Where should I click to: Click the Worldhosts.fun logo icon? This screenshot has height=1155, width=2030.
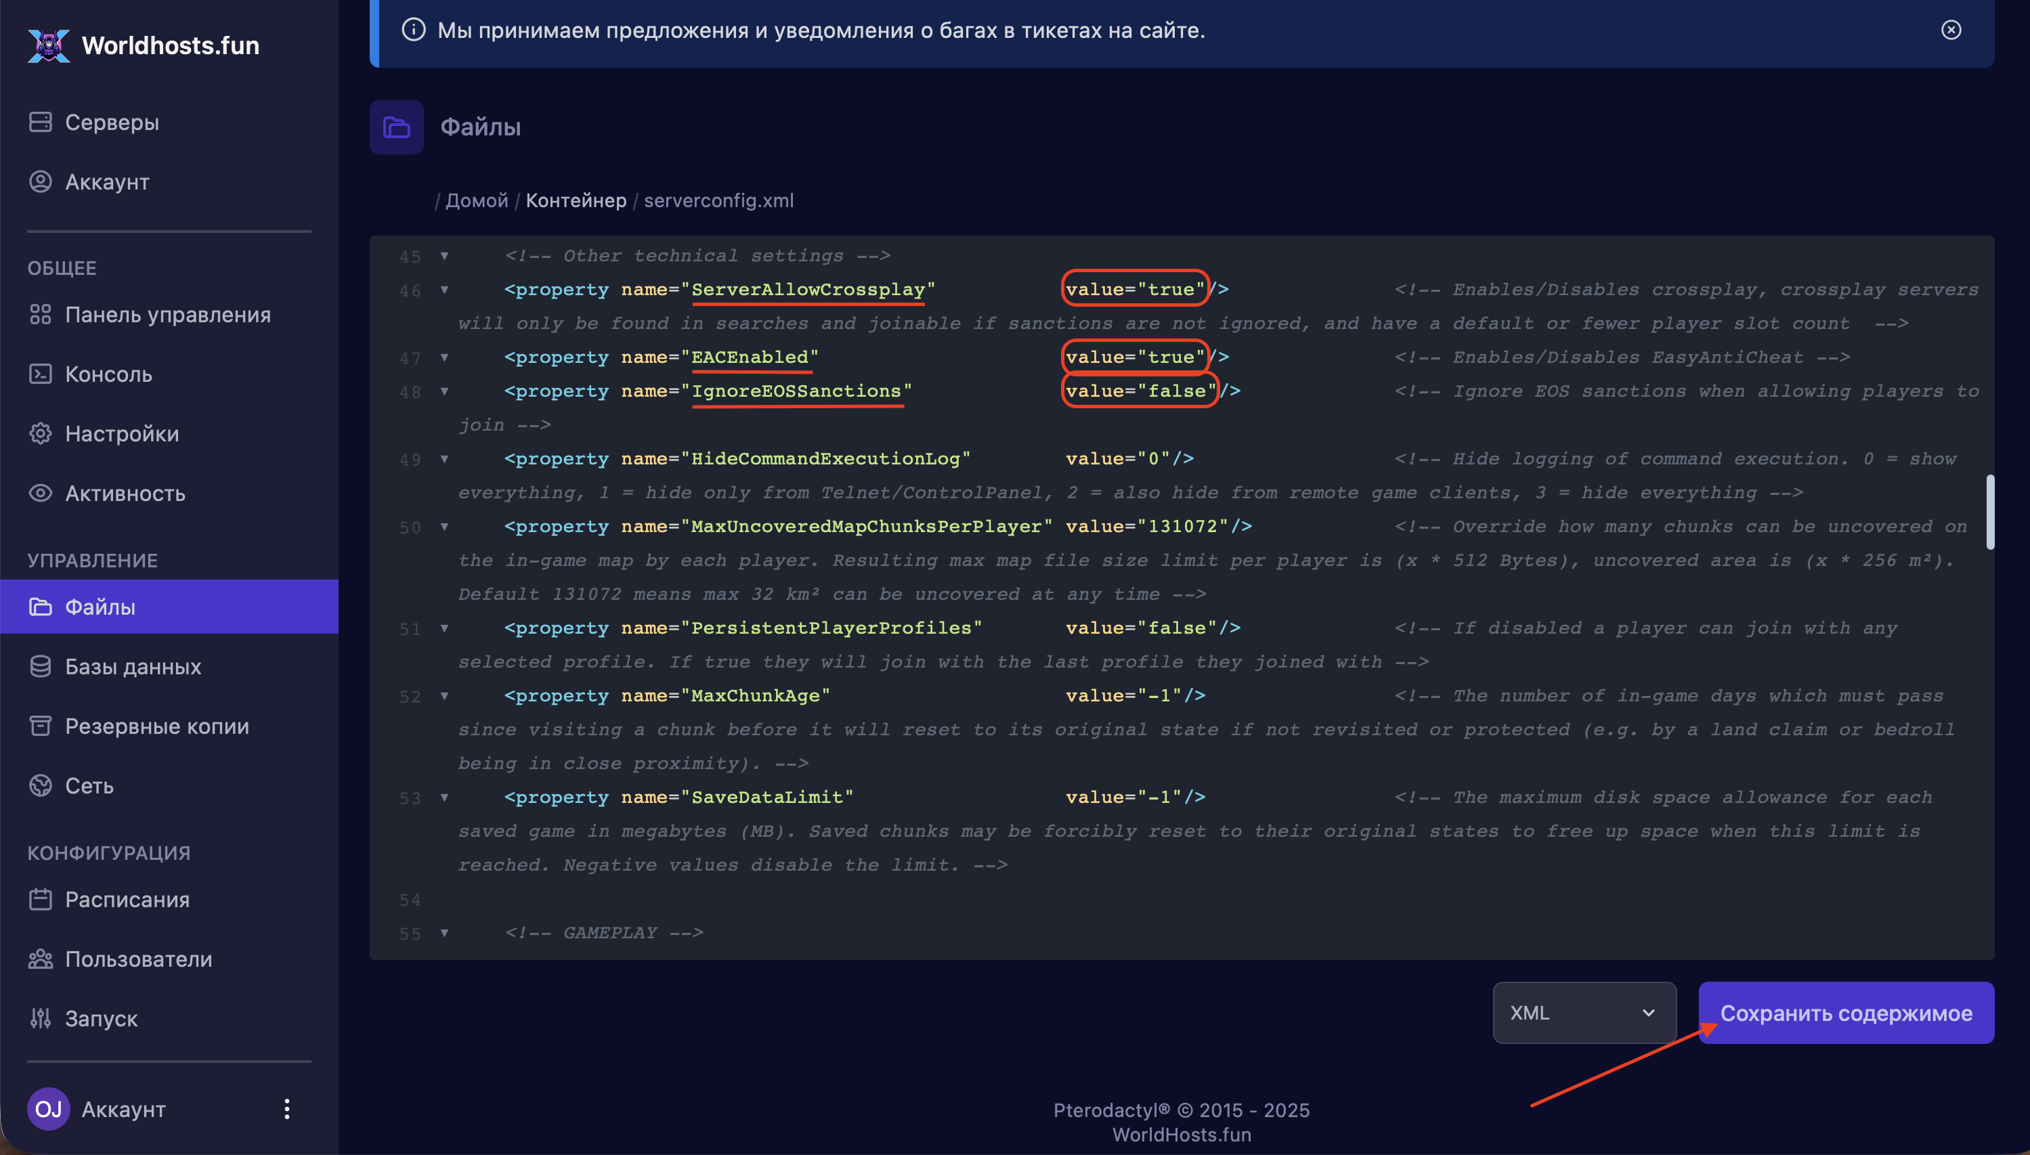pyautogui.click(x=48, y=45)
